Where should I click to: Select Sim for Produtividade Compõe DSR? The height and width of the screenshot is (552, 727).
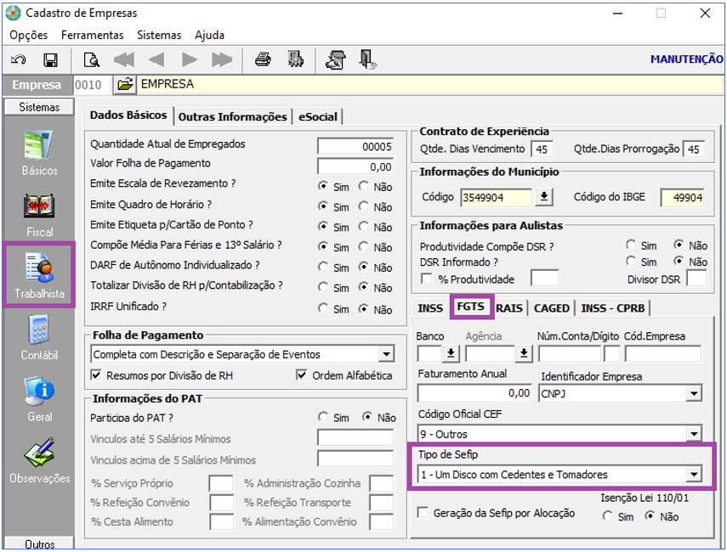coord(631,245)
